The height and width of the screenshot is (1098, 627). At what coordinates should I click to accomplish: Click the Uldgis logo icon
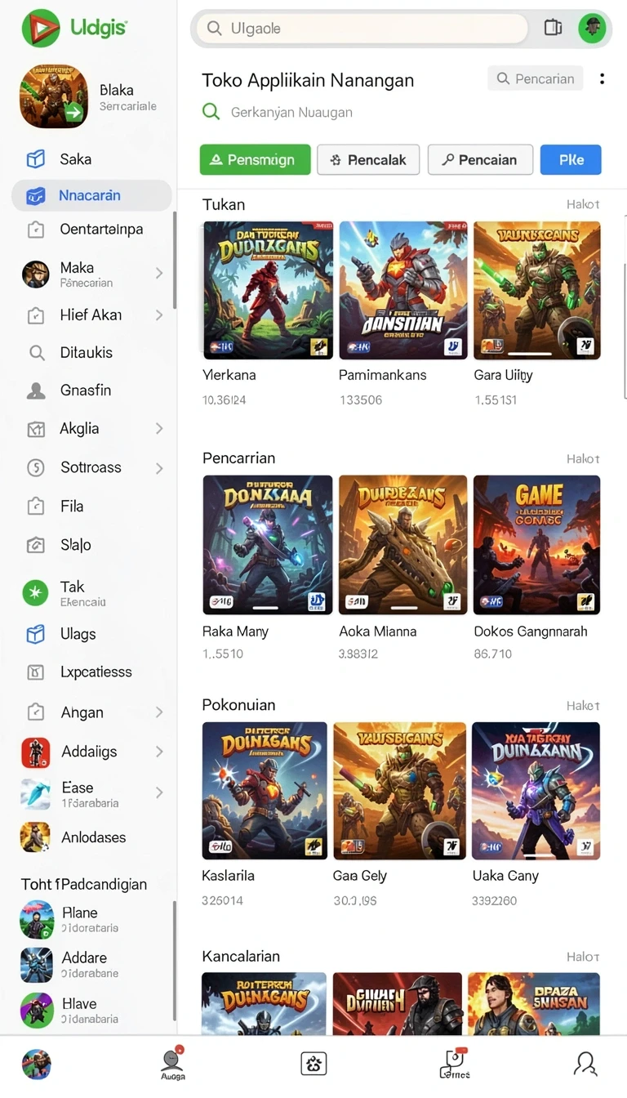[x=40, y=28]
